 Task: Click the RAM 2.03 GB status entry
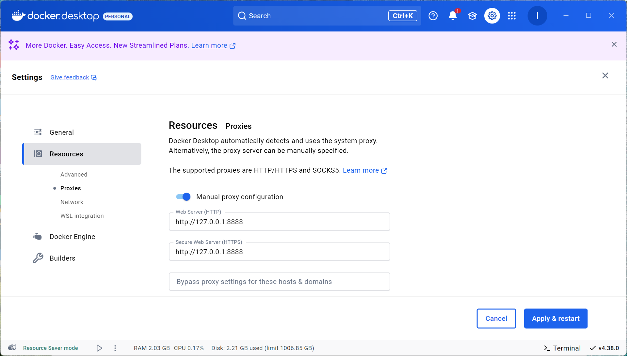pos(152,348)
